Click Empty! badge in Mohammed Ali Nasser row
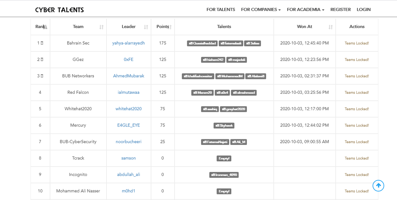The width and height of the screenshot is (397, 200). [x=224, y=191]
